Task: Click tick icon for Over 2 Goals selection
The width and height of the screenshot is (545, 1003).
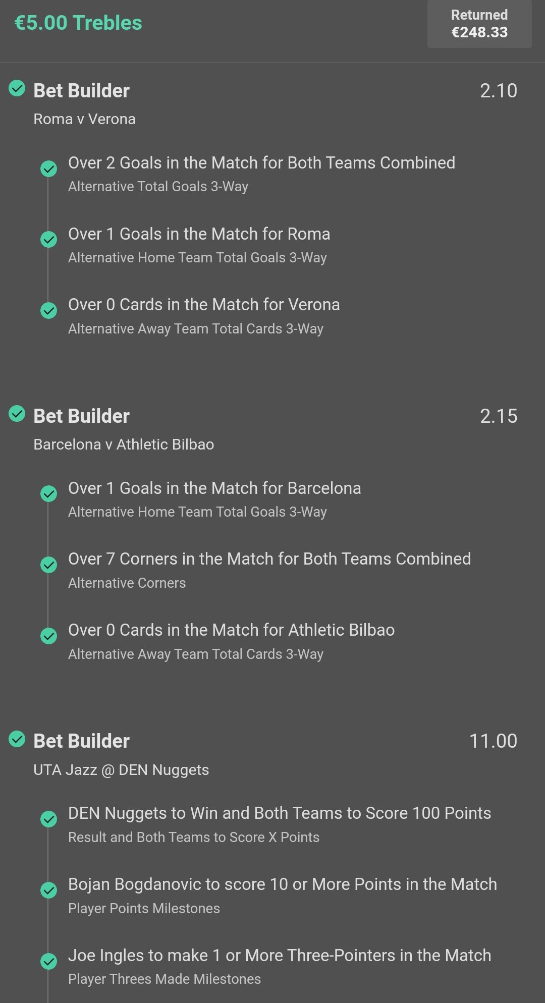Action: [48, 169]
